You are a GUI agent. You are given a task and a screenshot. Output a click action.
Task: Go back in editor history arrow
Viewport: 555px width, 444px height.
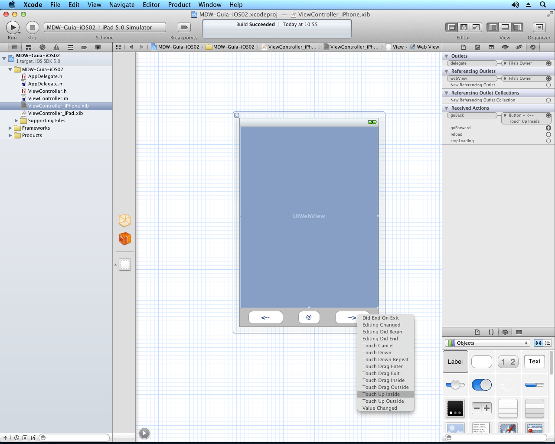point(131,47)
